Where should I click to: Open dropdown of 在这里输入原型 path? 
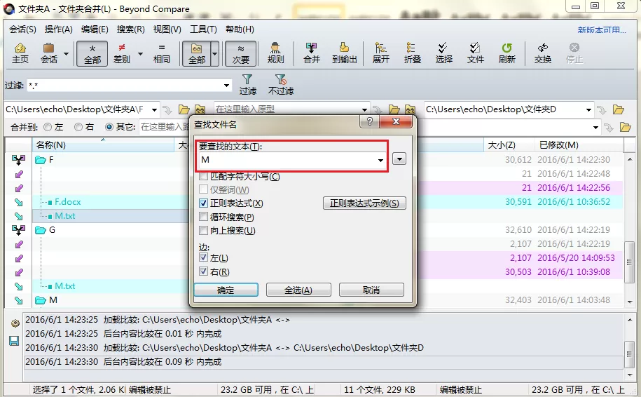click(364, 109)
